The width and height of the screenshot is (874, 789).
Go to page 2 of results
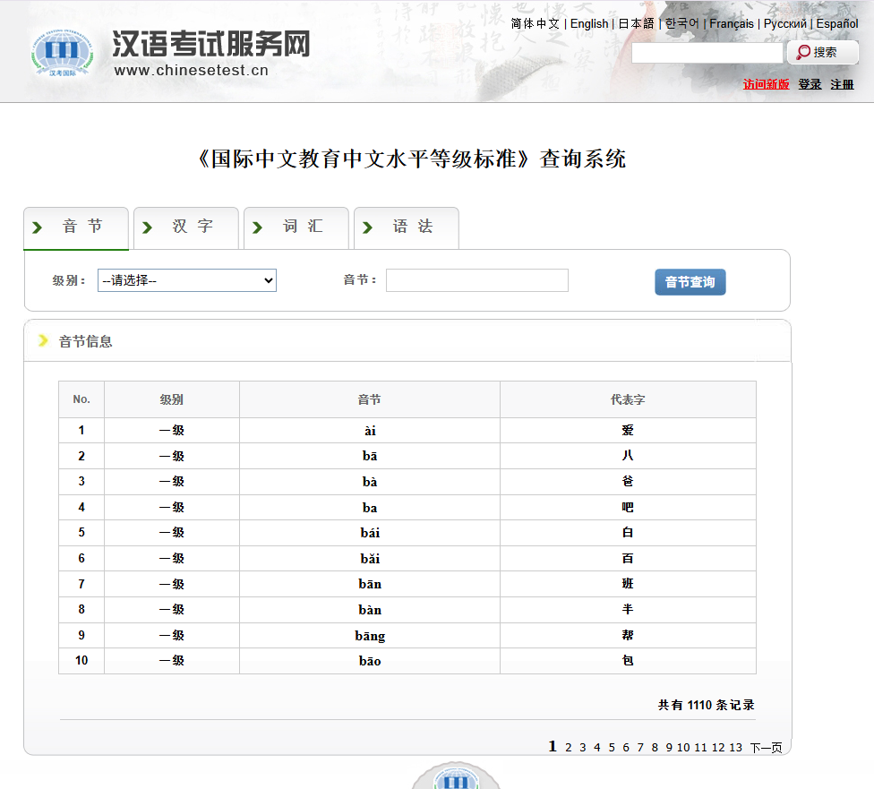click(568, 748)
